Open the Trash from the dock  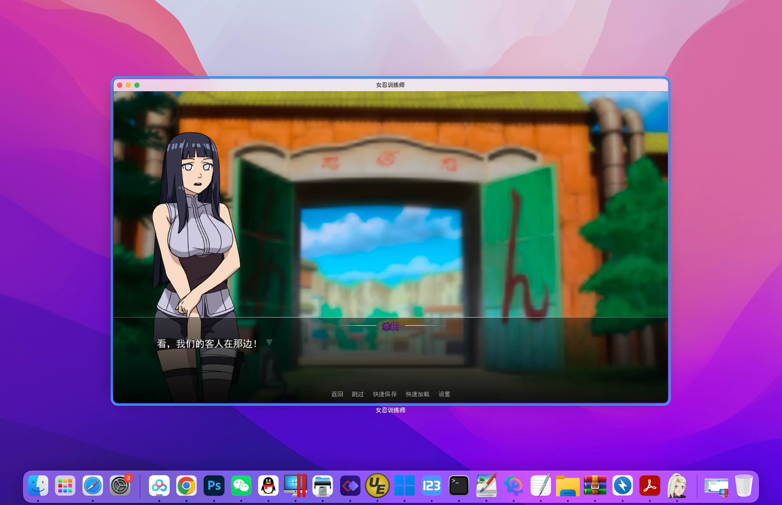[x=744, y=485]
